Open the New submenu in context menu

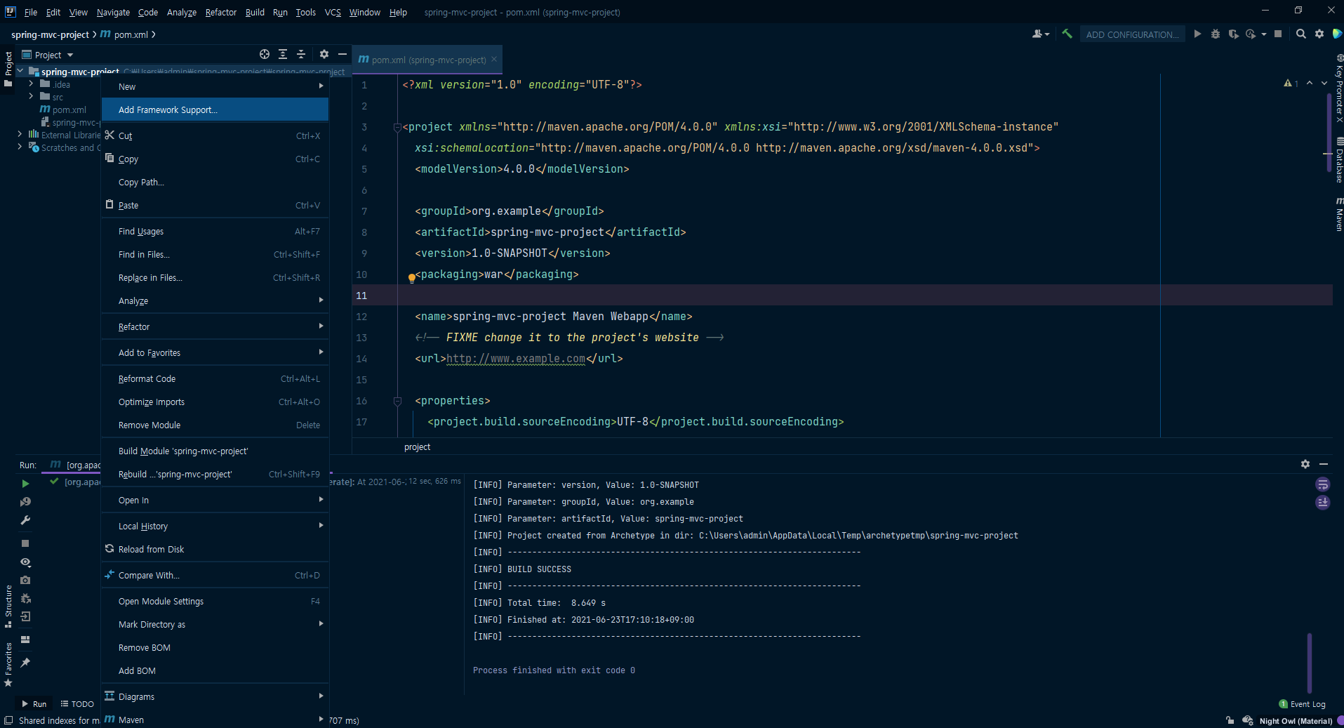215,86
